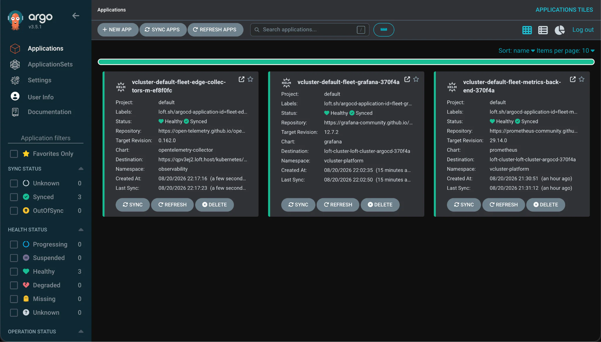Screen dimensions: 601x342
Task: Check the OutOfSync filter
Action: click(x=14, y=211)
